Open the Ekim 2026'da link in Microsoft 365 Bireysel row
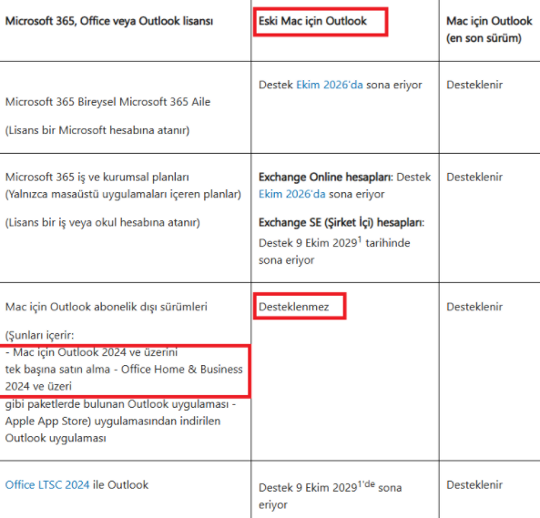540x518 pixels. point(330,85)
